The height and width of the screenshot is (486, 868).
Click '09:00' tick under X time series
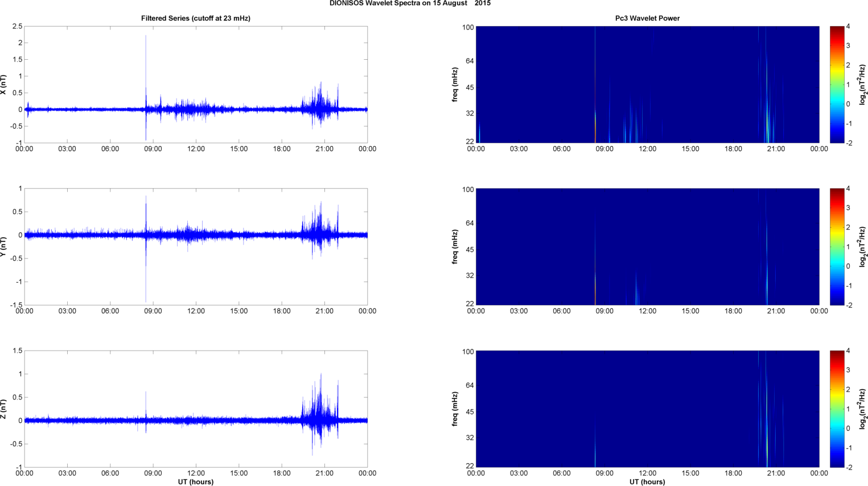pos(153,149)
